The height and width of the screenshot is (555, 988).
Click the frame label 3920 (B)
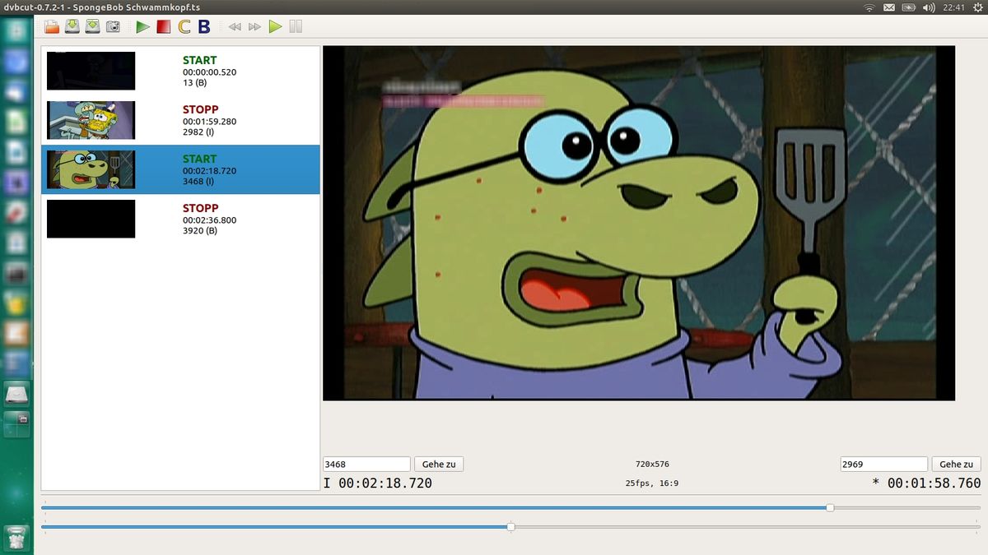200,231
